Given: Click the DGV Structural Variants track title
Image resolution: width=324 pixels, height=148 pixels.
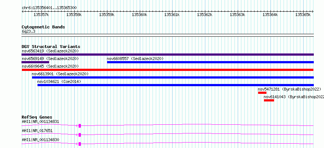Looking at the screenshot, I should click(x=51, y=47).
